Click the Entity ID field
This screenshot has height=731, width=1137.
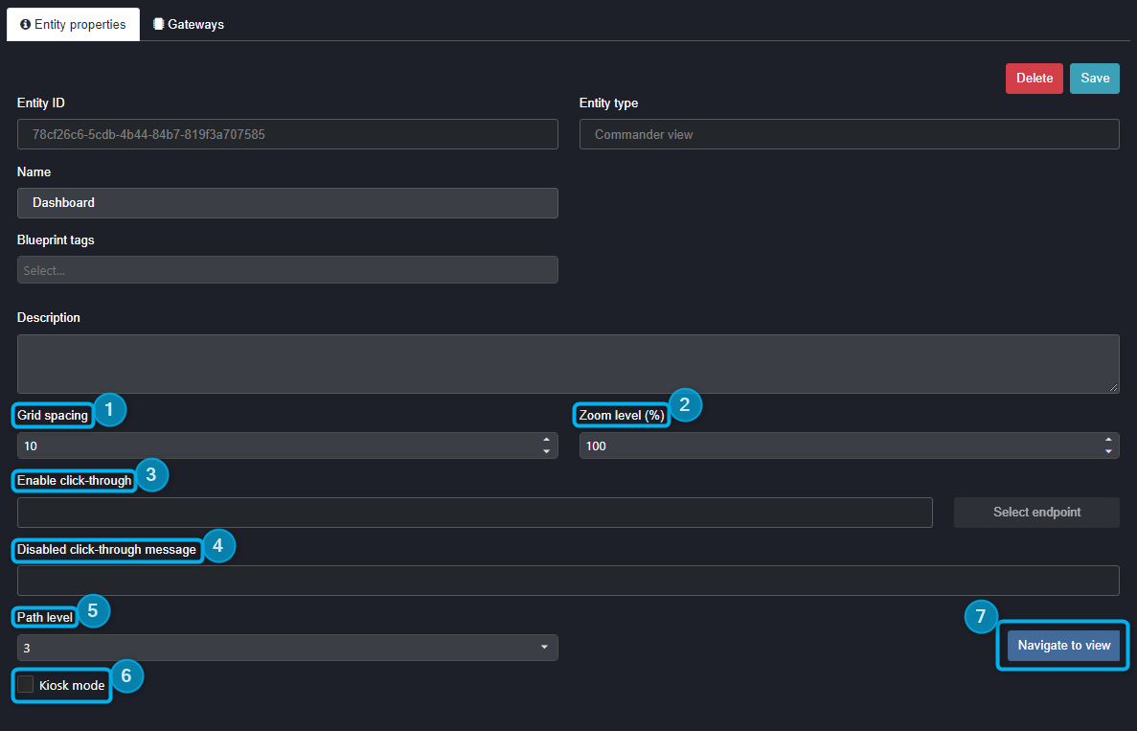287,133
